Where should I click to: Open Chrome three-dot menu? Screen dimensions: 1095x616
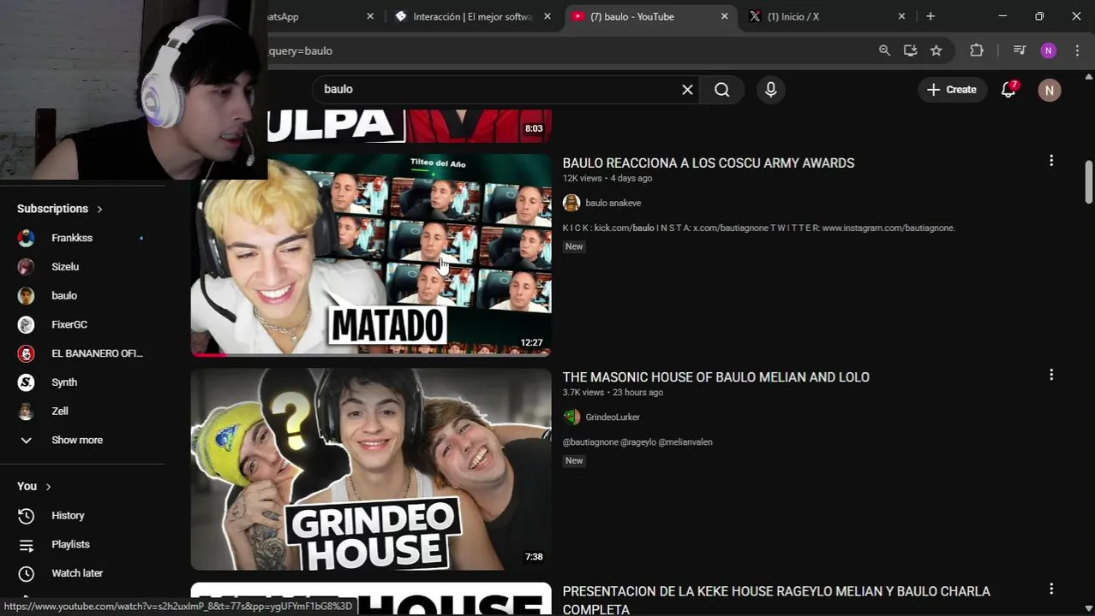click(x=1077, y=50)
